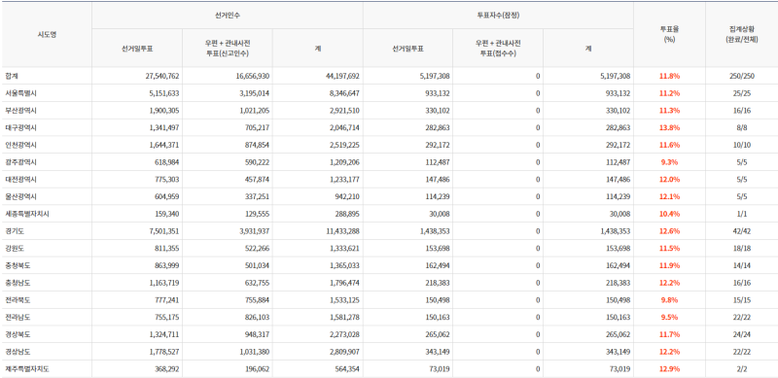
Task: Click Gwangju's value 1,209,206
Action: pos(344,162)
